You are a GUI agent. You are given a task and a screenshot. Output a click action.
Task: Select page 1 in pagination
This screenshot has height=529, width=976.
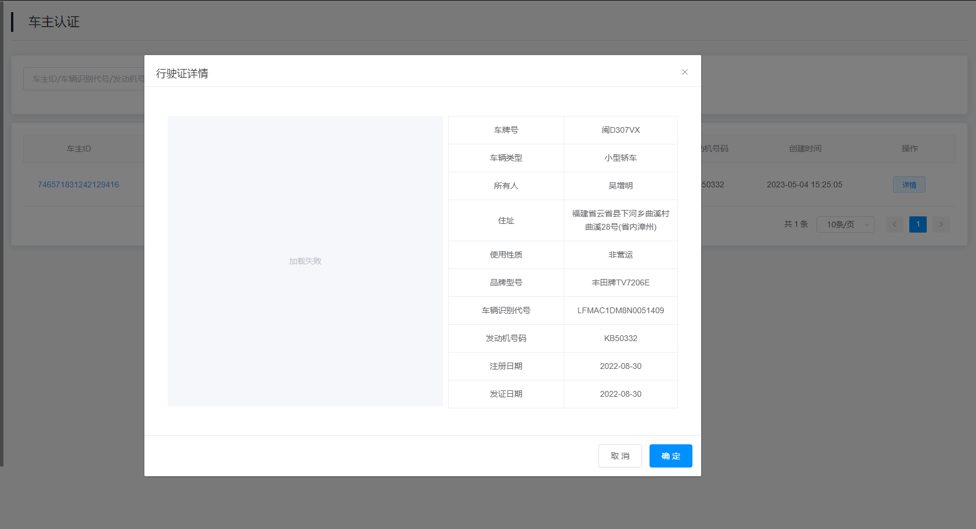pyautogui.click(x=917, y=224)
